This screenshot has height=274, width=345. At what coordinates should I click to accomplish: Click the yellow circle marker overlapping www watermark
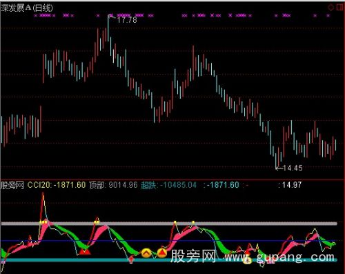click(x=247, y=260)
